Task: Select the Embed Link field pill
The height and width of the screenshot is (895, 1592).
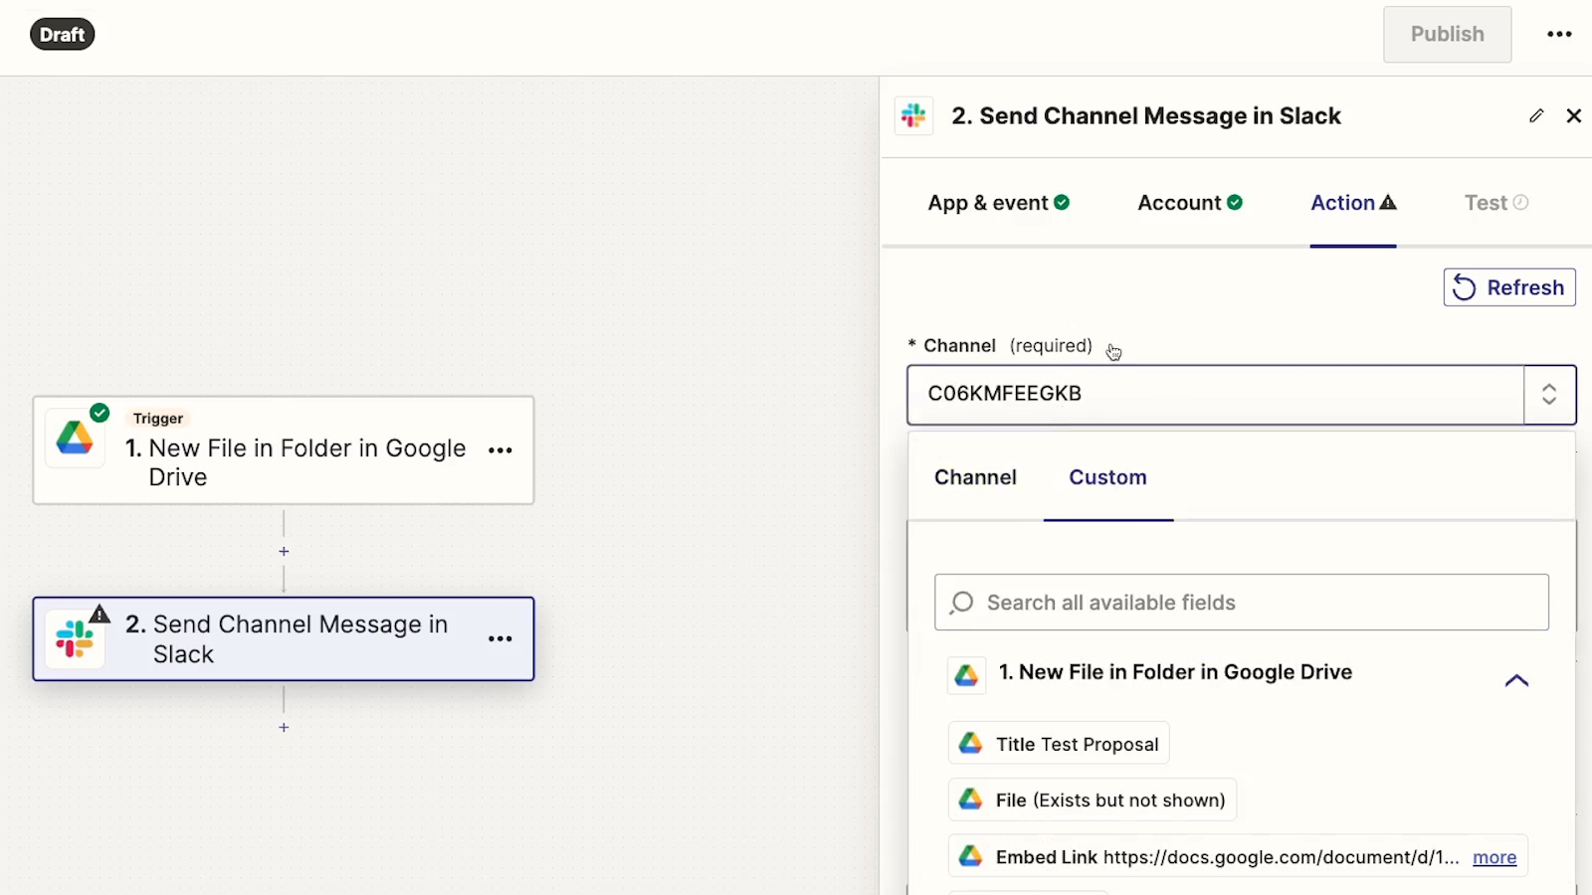Action: 1238,856
